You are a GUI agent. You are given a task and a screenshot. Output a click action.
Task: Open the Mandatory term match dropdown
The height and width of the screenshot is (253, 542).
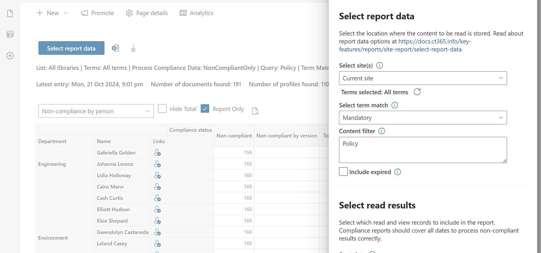pos(423,118)
